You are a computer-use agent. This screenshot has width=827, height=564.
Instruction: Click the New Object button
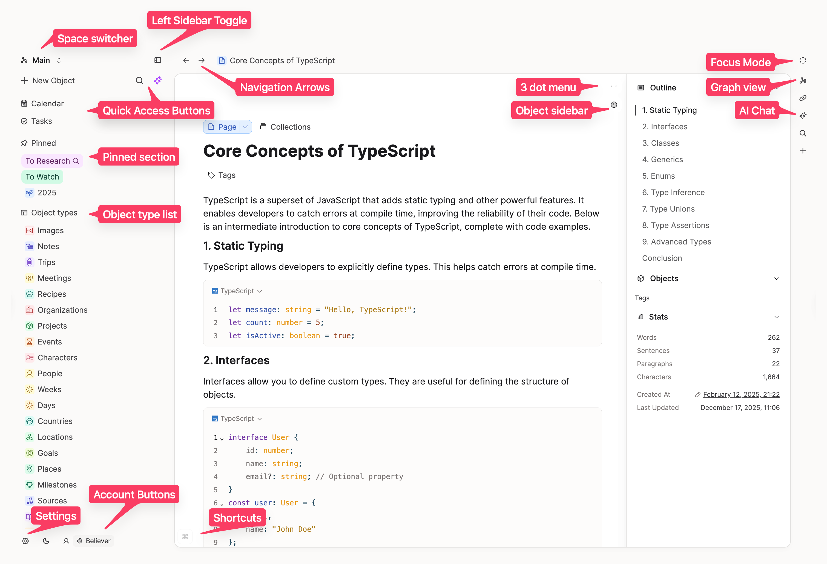pyautogui.click(x=48, y=81)
